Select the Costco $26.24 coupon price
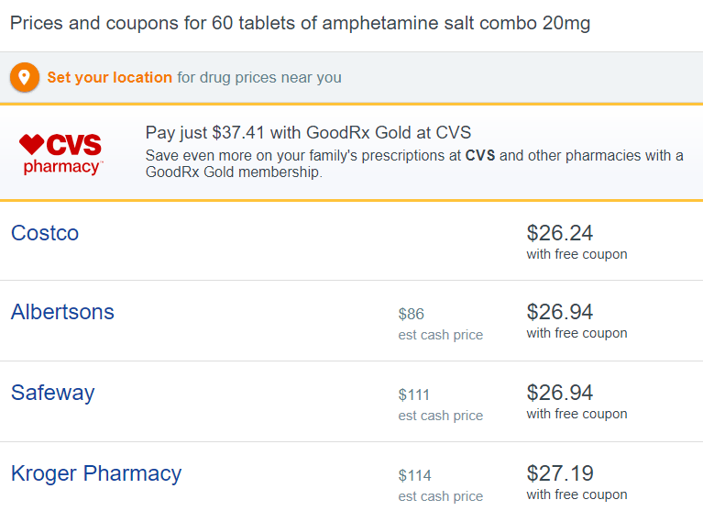 tap(559, 233)
